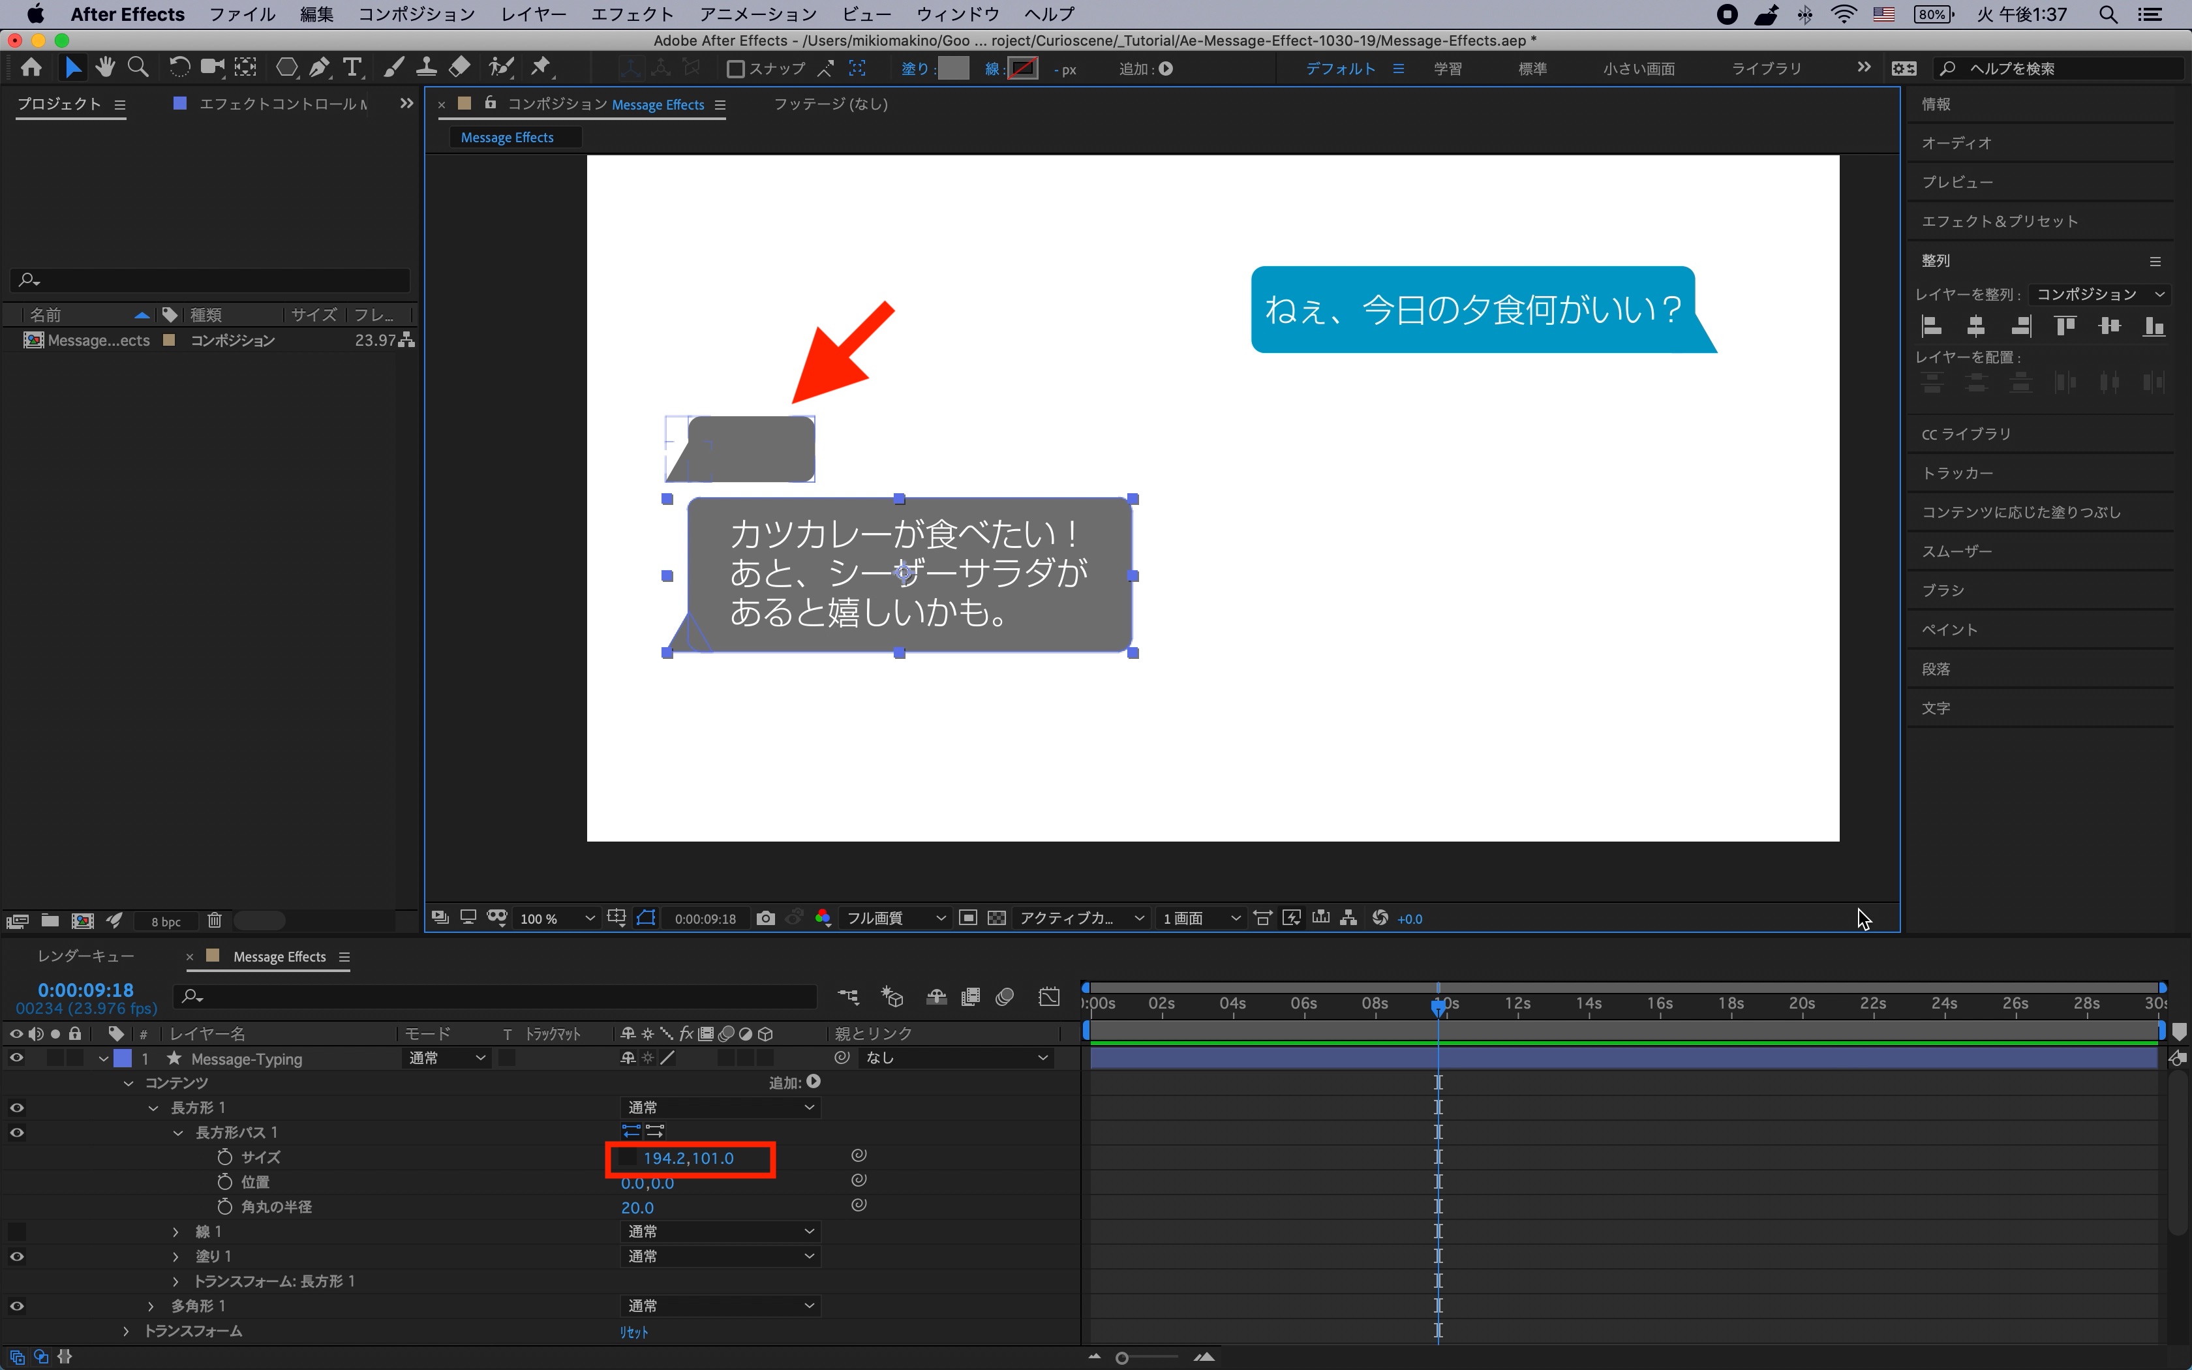
Task: Click the サイズ value 194.2,101.0
Action: tap(688, 1158)
